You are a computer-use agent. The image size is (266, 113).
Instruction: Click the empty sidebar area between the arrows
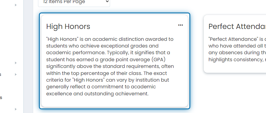[10, 34]
